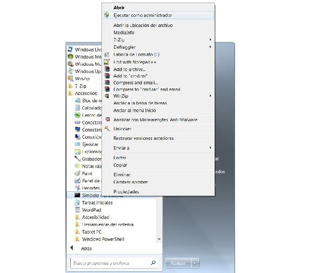Viewport: 319px width, 273px height.
Task: Choose Ejecutar como administrador
Action: coord(158,15)
